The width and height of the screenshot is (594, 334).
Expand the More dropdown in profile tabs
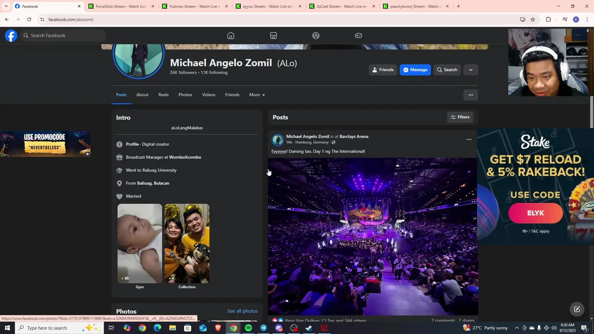pyautogui.click(x=257, y=95)
